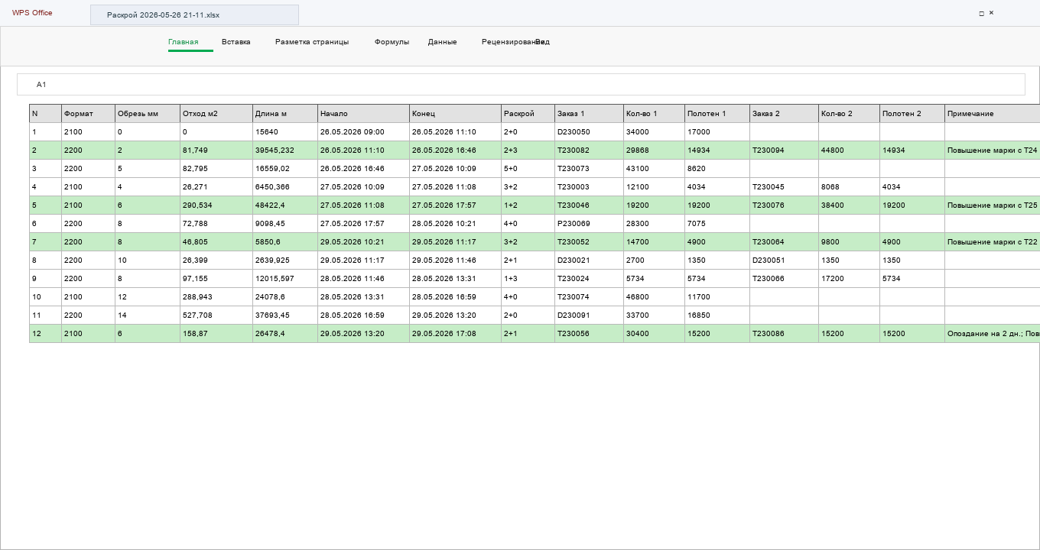The height and width of the screenshot is (550, 1040).
Task: Click the Заказ 1 header cell
Action: coord(589,114)
